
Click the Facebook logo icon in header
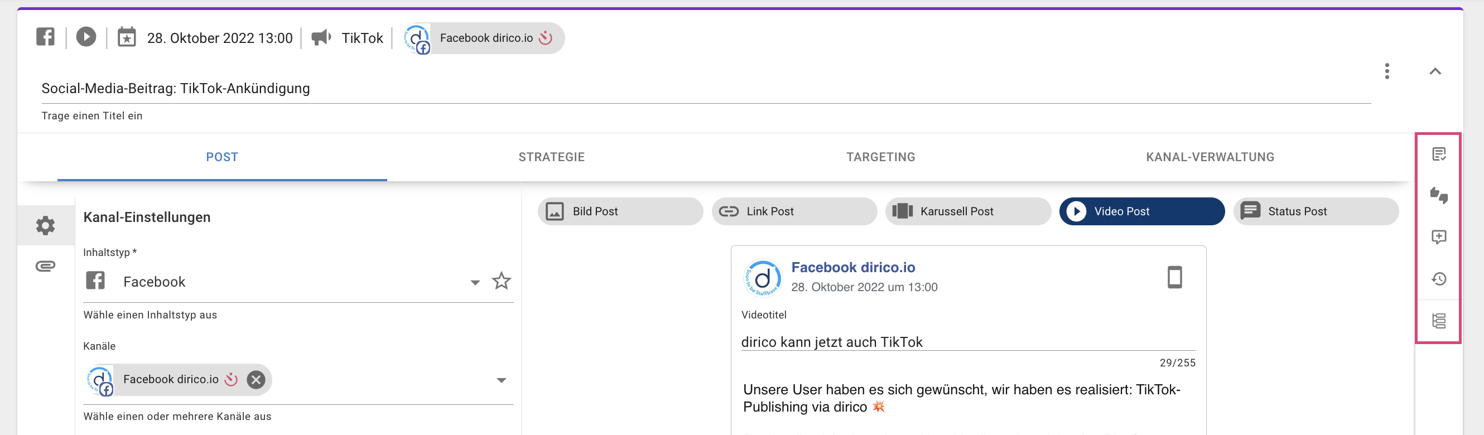click(x=46, y=37)
